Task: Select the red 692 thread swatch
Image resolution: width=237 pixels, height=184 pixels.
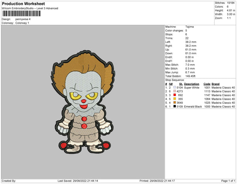Action: click(175, 95)
